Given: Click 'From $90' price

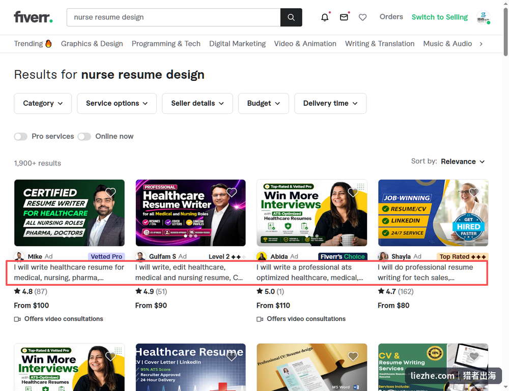Looking at the screenshot, I should [x=151, y=306].
